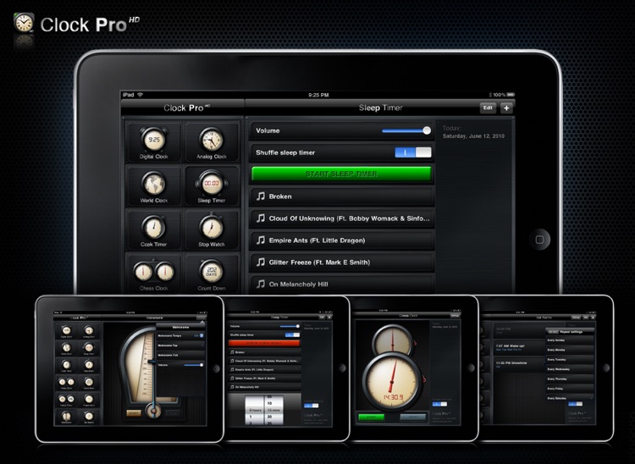Expand the Metronome Tempo setting row
The width and height of the screenshot is (635, 464).
click(x=180, y=335)
